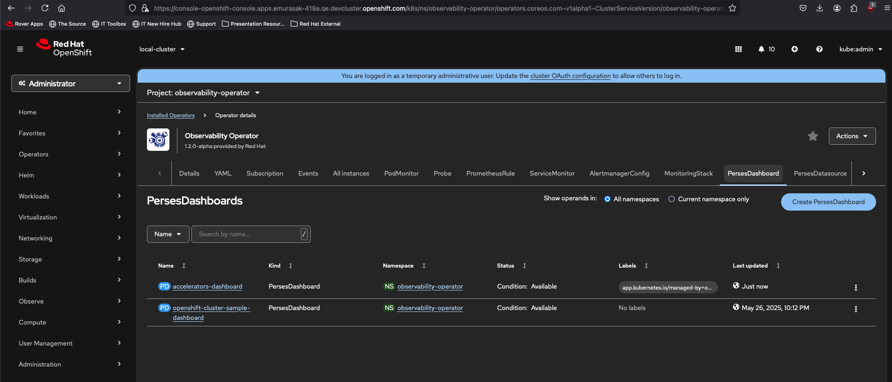Favorite this page with the star icon
Viewport: 892px width, 382px height.
point(813,136)
